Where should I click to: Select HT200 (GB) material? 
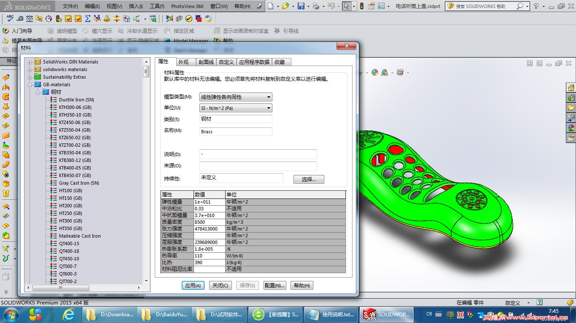[70, 206]
